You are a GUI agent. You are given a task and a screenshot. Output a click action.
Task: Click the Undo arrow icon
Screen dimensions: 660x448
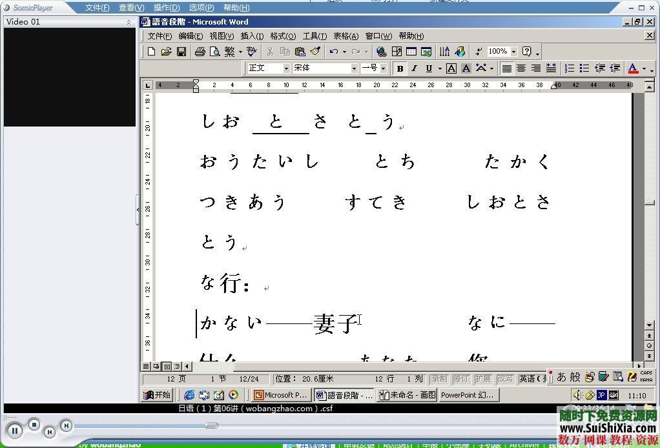tap(333, 52)
